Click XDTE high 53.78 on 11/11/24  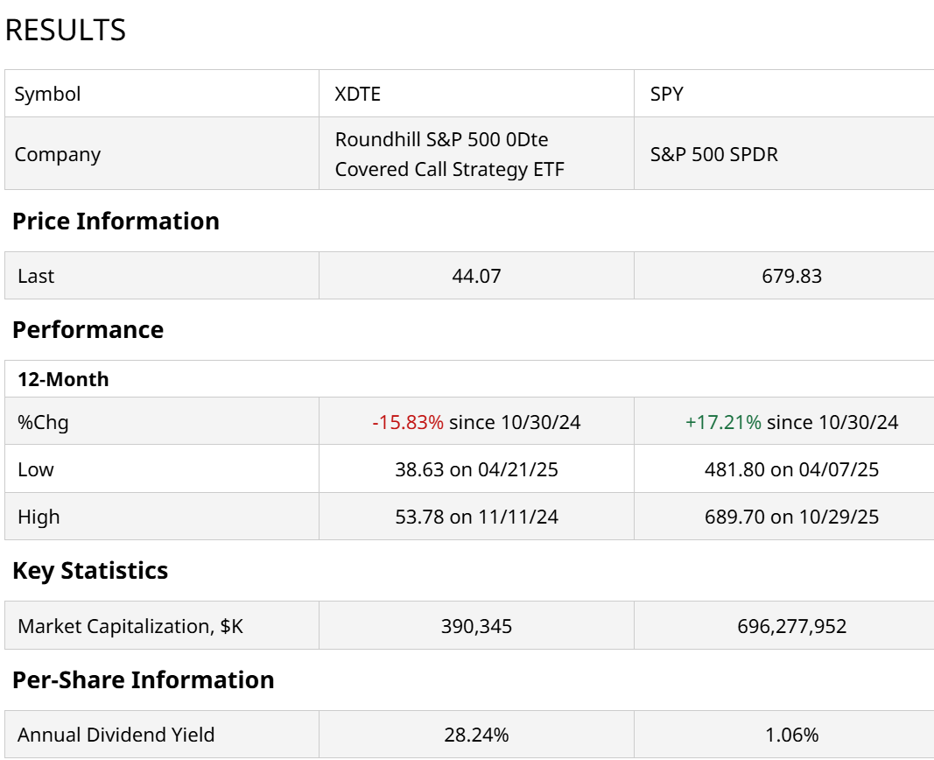click(476, 517)
